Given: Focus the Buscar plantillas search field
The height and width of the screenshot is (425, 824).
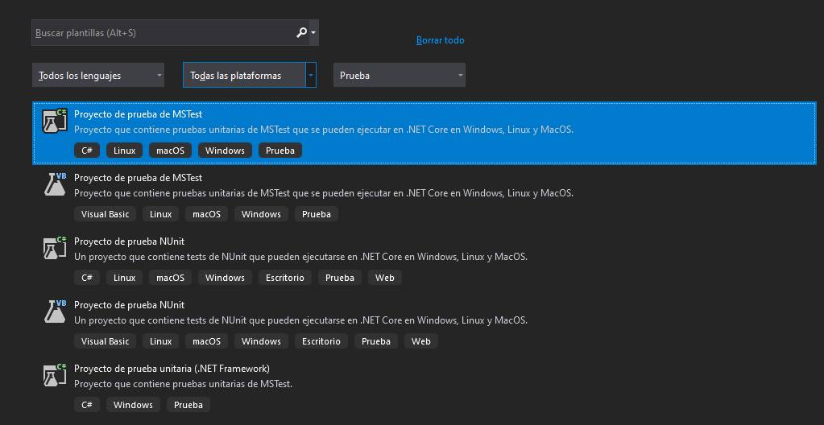Looking at the screenshot, I should click(163, 32).
